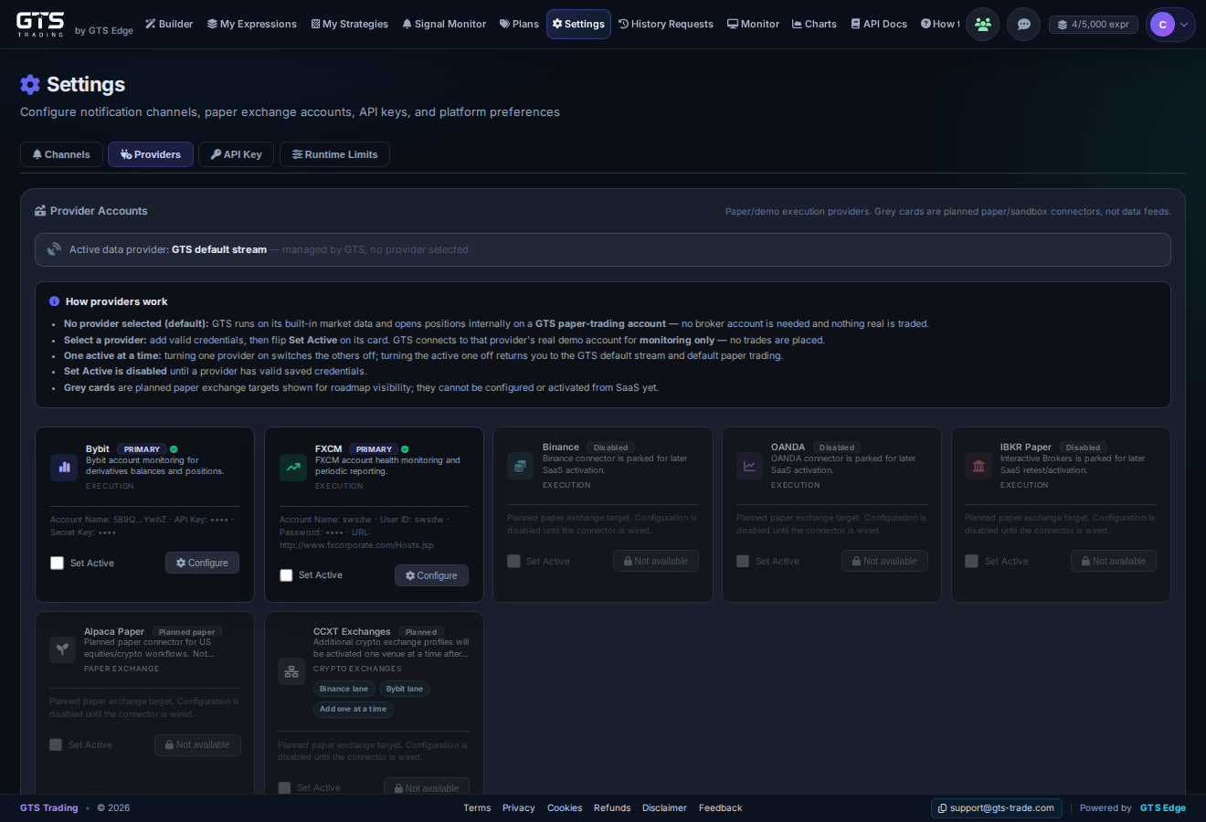Select the Providers tab
Viewport: 1206px width, 822px height.
(x=151, y=154)
